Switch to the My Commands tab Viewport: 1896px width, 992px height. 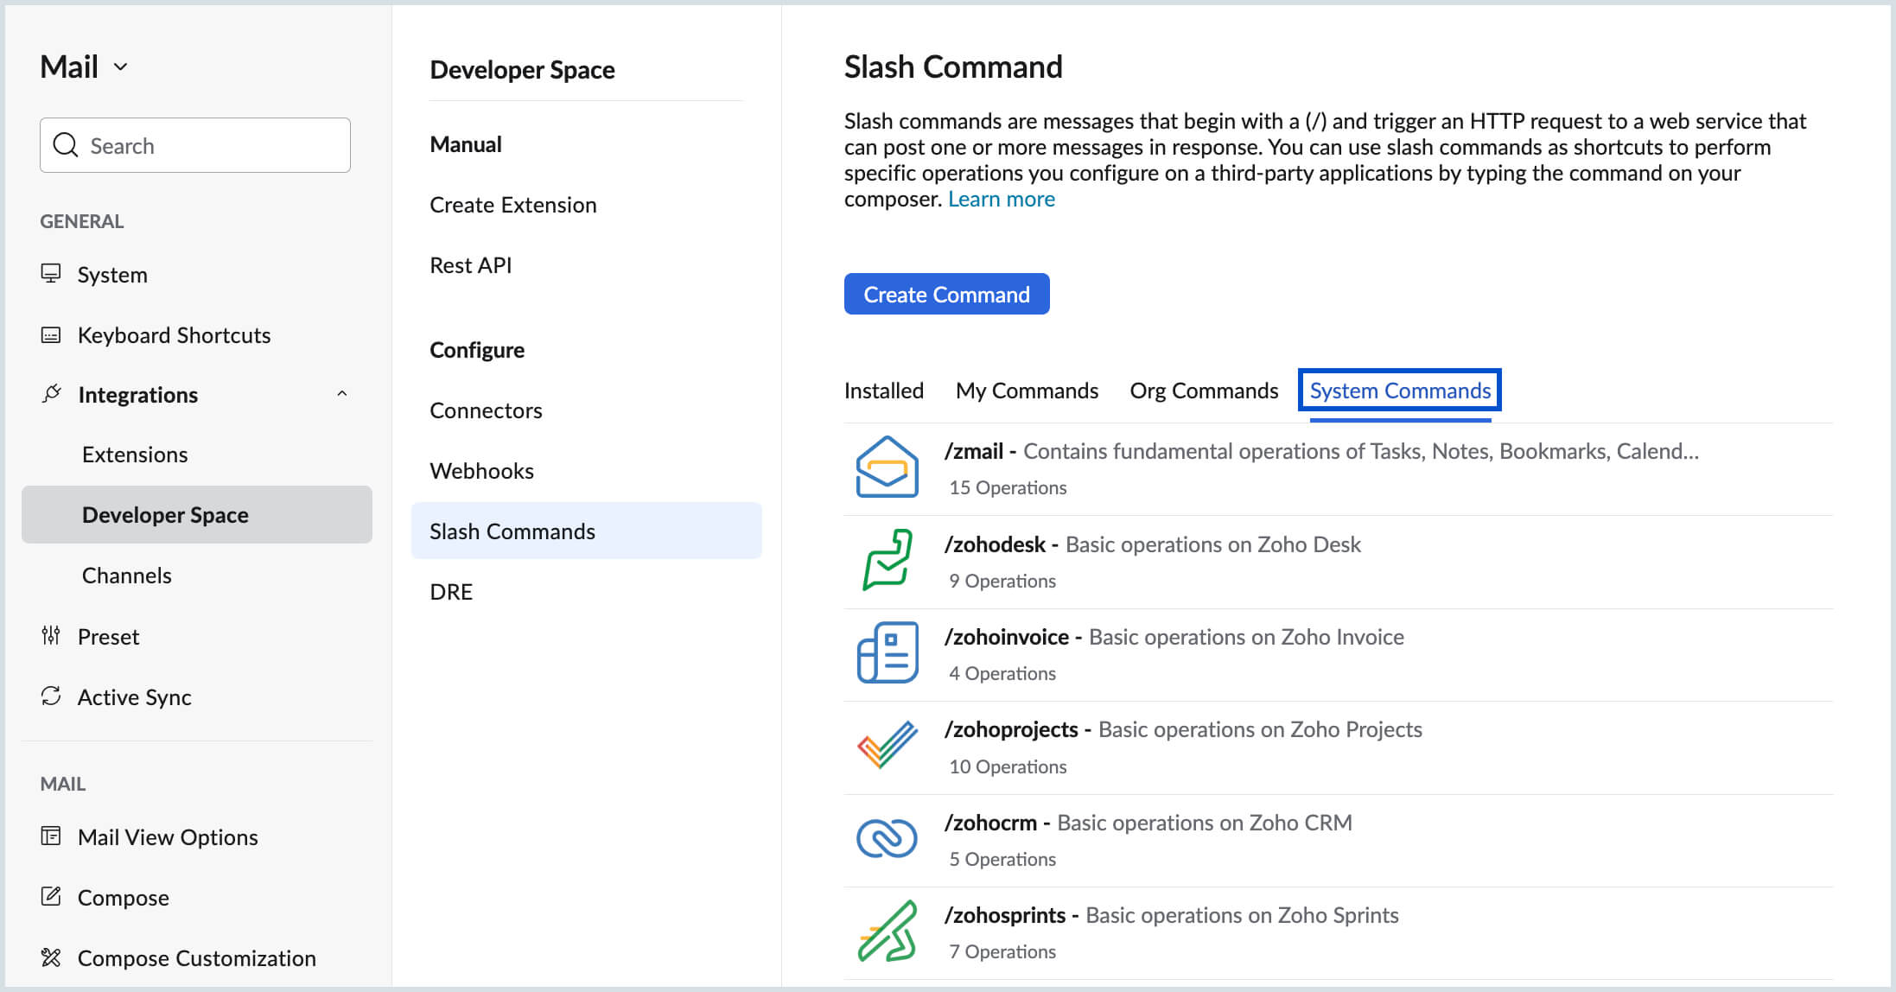[x=1027, y=391]
